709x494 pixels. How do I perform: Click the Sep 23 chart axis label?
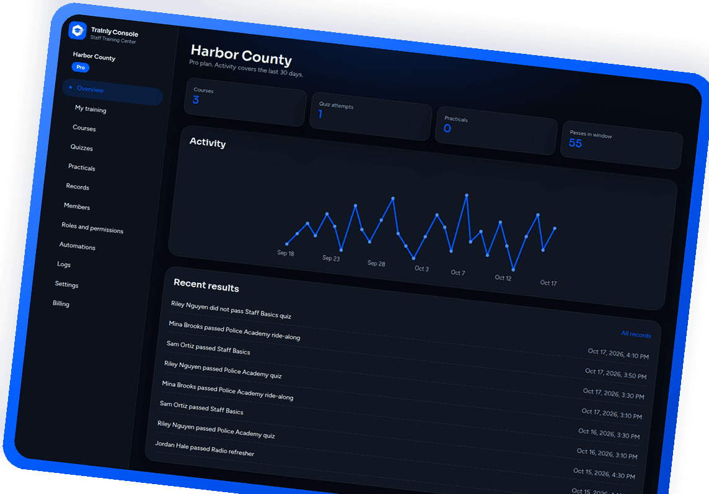click(330, 258)
